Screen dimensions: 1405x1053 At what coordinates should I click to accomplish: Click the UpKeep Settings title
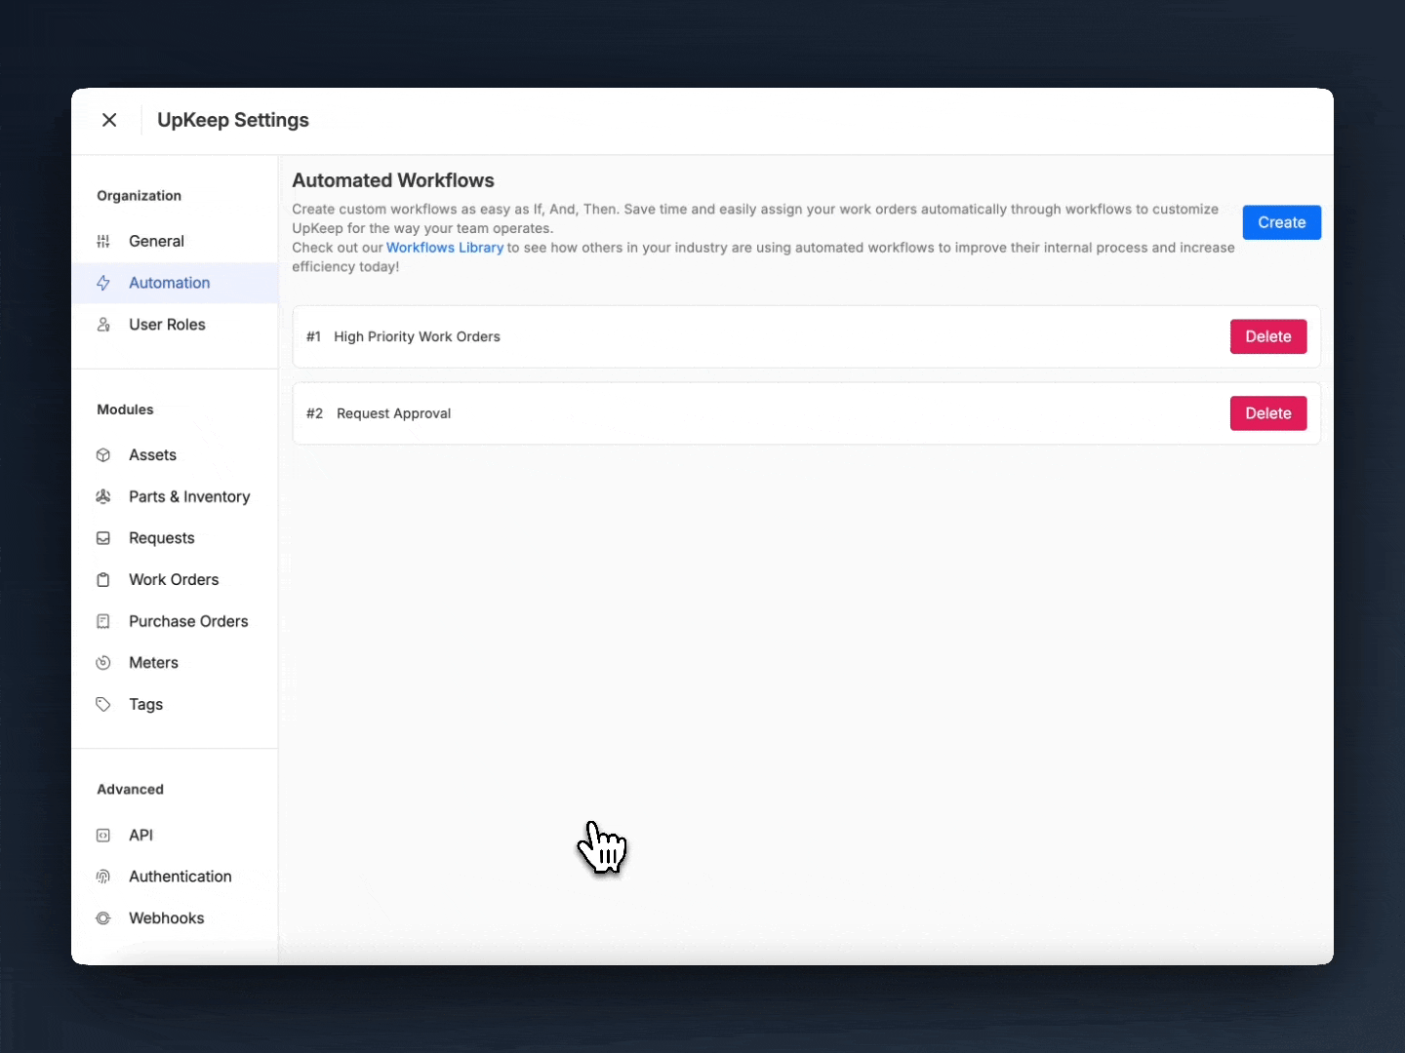(x=233, y=120)
